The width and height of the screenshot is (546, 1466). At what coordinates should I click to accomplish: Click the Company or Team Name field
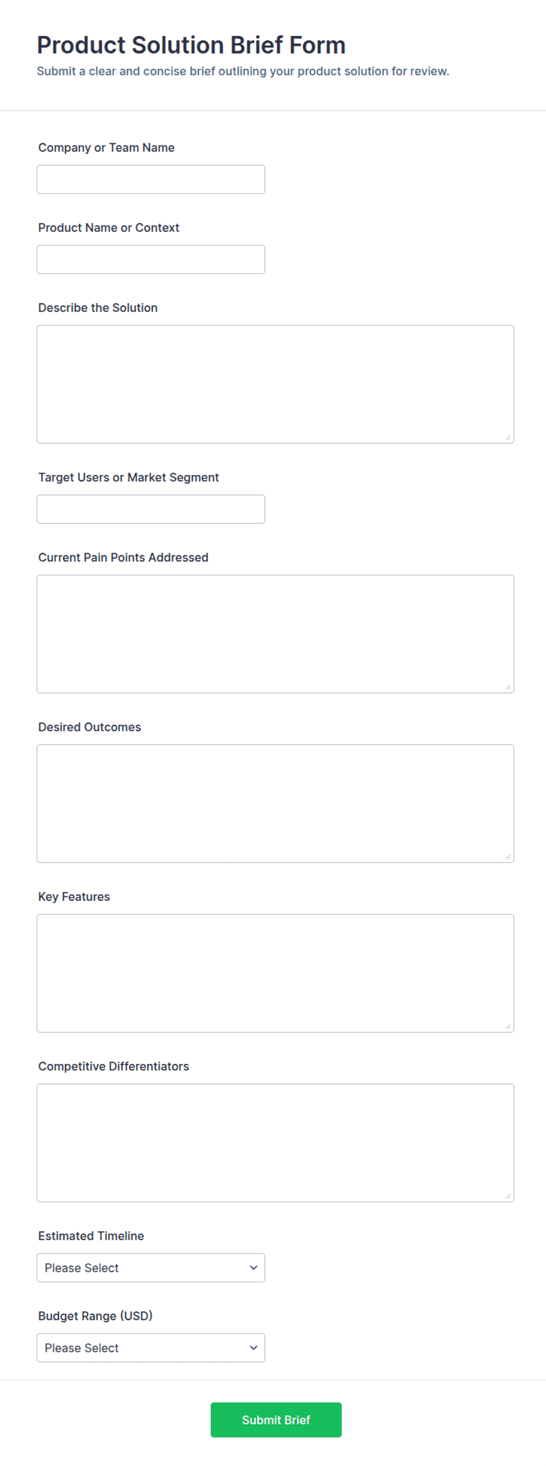coord(151,180)
